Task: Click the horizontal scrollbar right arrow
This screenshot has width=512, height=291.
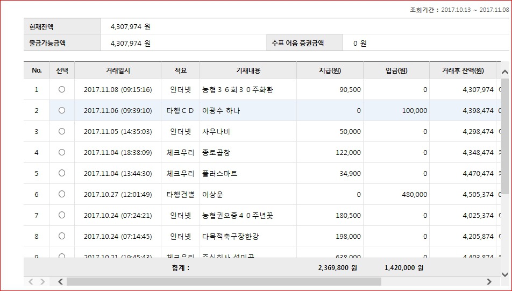Action: coord(489,281)
